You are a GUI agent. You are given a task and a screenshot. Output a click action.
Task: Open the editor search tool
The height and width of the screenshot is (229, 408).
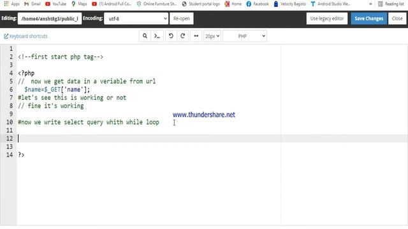(x=145, y=36)
